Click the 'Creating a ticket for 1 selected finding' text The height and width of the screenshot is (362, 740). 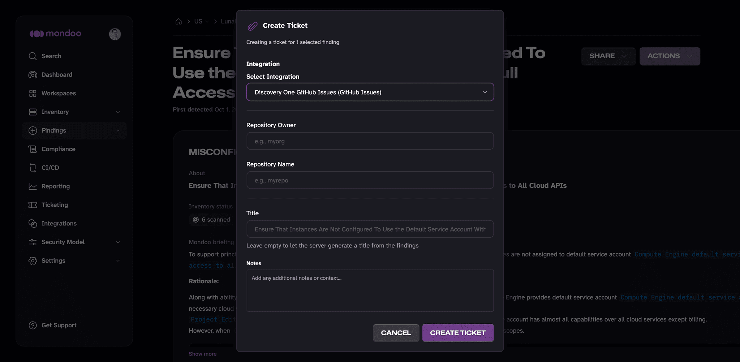coord(293,42)
